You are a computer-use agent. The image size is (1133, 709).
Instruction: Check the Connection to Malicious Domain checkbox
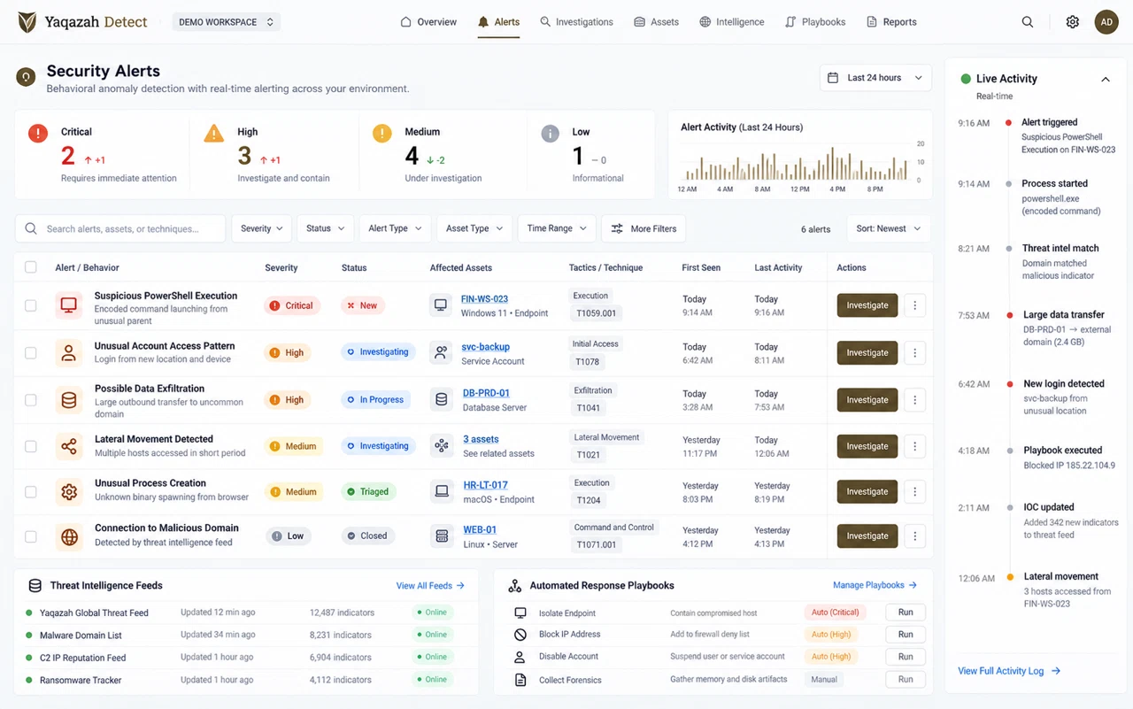31,536
